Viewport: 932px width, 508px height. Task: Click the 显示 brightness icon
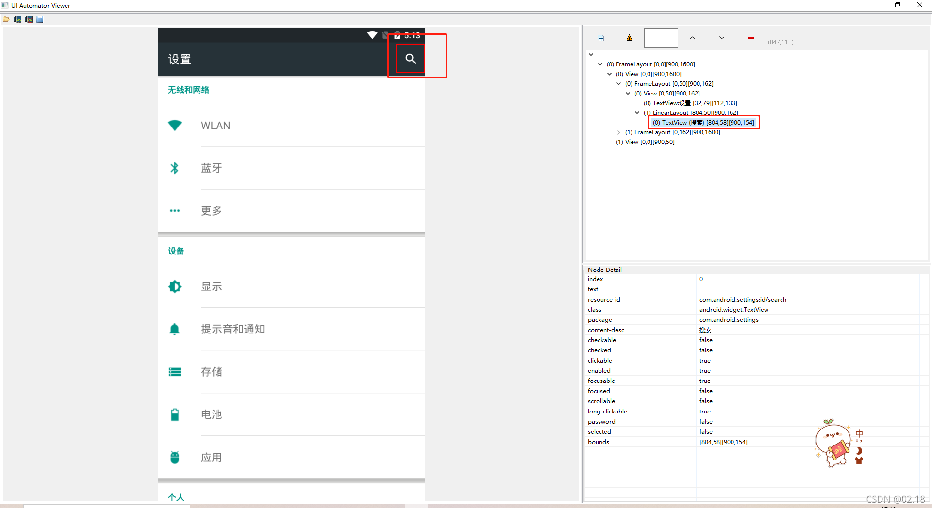(x=175, y=286)
